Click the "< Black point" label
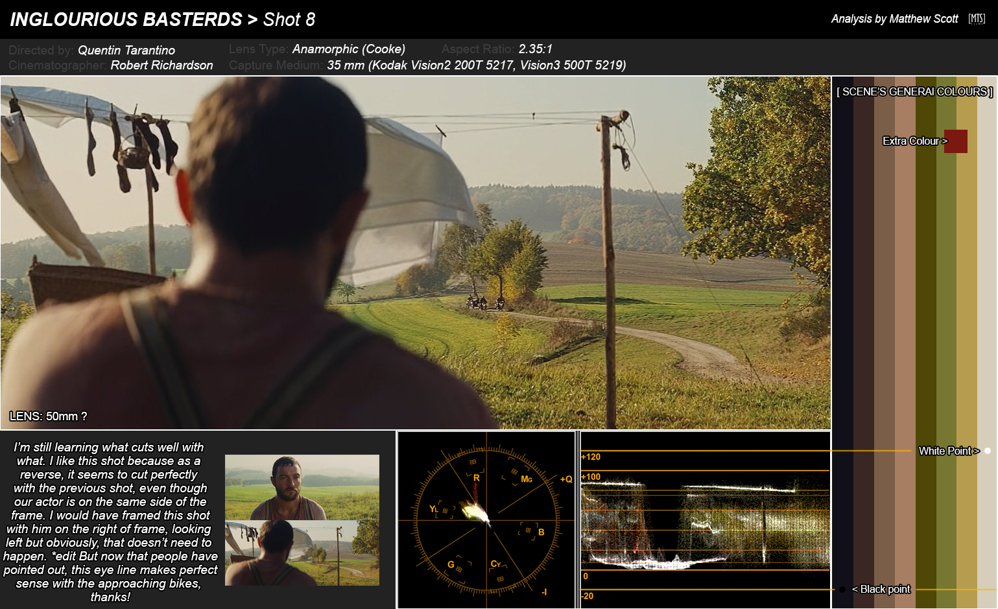This screenshot has width=998, height=609. [x=881, y=589]
